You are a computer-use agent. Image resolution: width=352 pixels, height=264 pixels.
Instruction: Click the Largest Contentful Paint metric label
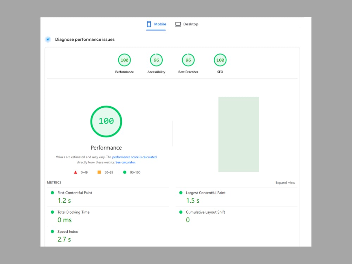(x=206, y=193)
